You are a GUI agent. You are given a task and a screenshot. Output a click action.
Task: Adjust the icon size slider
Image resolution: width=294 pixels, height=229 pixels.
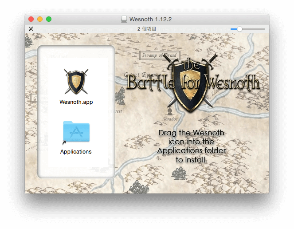[x=248, y=29]
